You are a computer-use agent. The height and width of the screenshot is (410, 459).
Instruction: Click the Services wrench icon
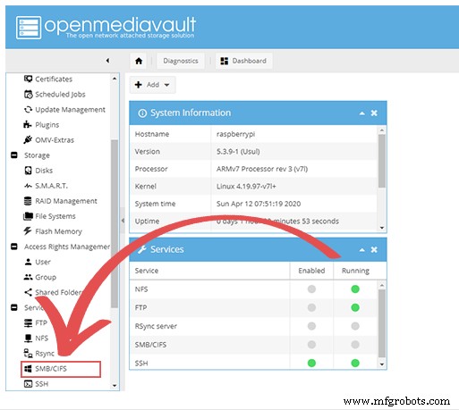(142, 249)
